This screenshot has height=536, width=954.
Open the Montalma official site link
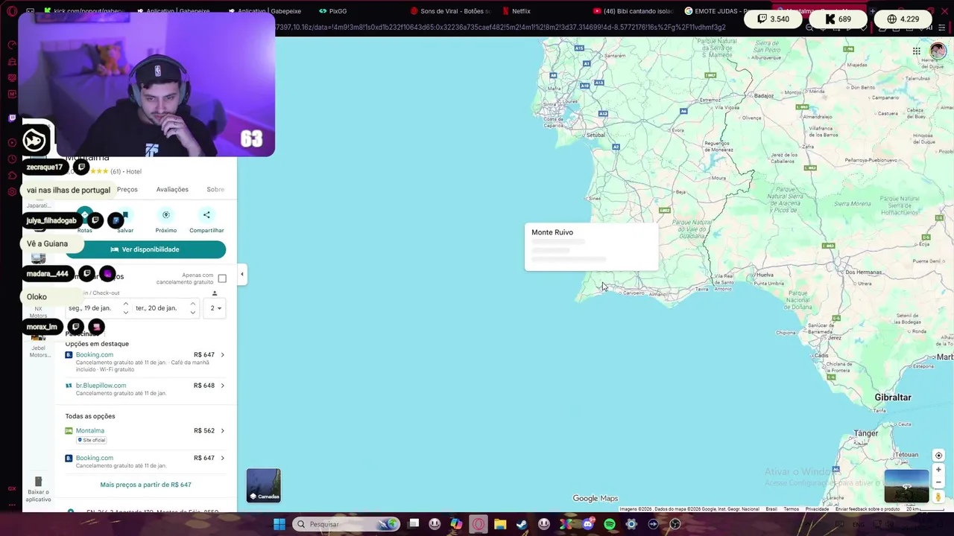pos(90,431)
